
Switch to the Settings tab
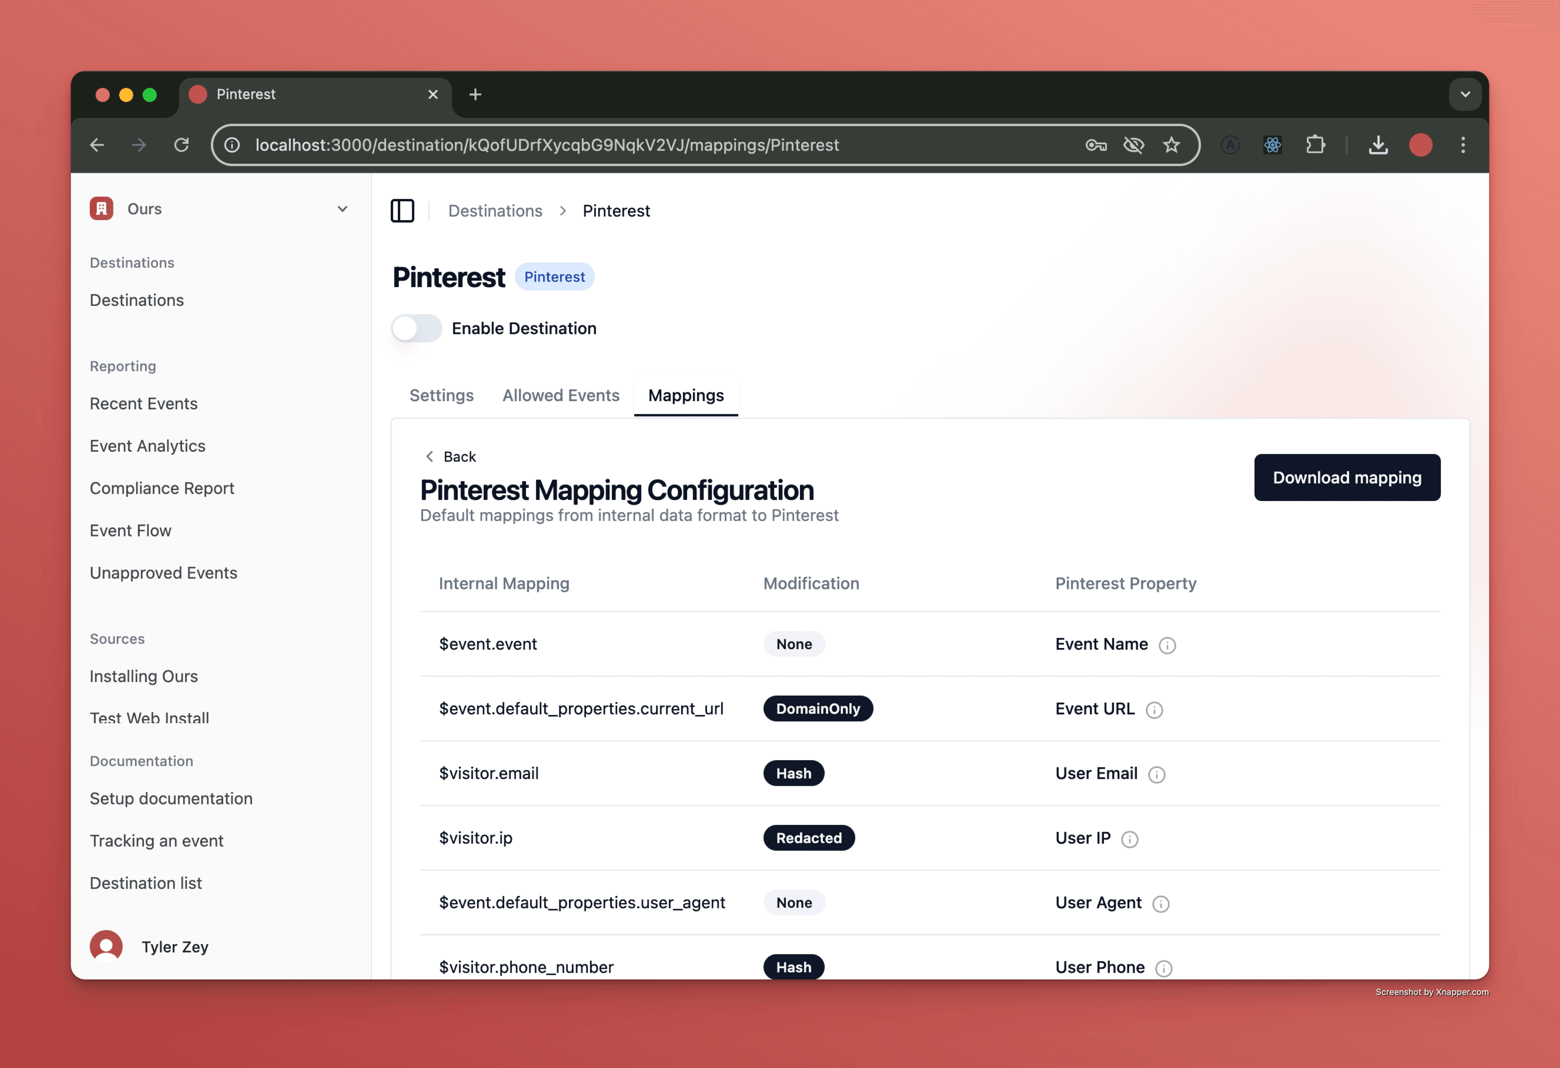[441, 395]
